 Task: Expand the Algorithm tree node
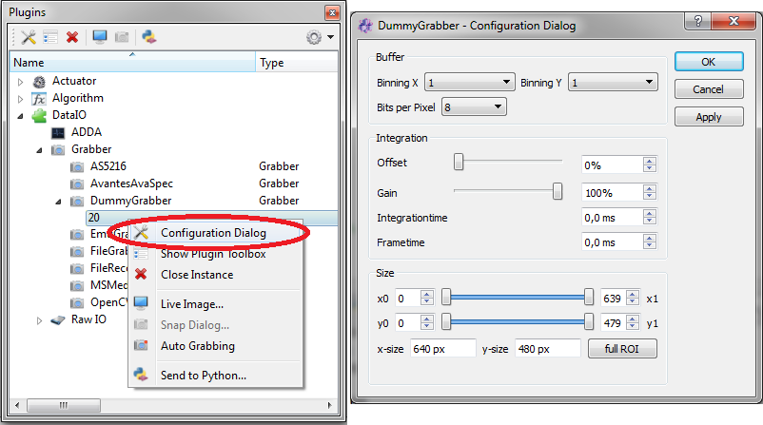point(20,99)
